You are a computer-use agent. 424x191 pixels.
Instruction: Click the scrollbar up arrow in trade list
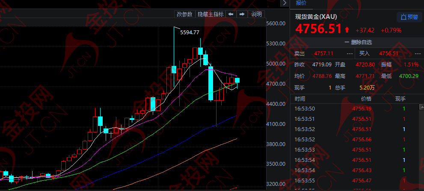421,107
